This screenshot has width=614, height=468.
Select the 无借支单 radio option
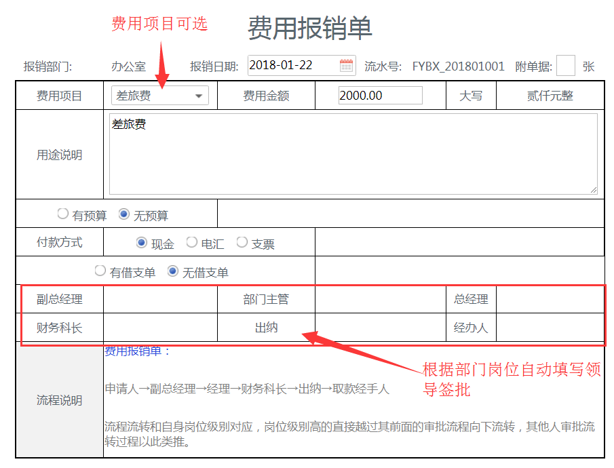pyautogui.click(x=173, y=271)
